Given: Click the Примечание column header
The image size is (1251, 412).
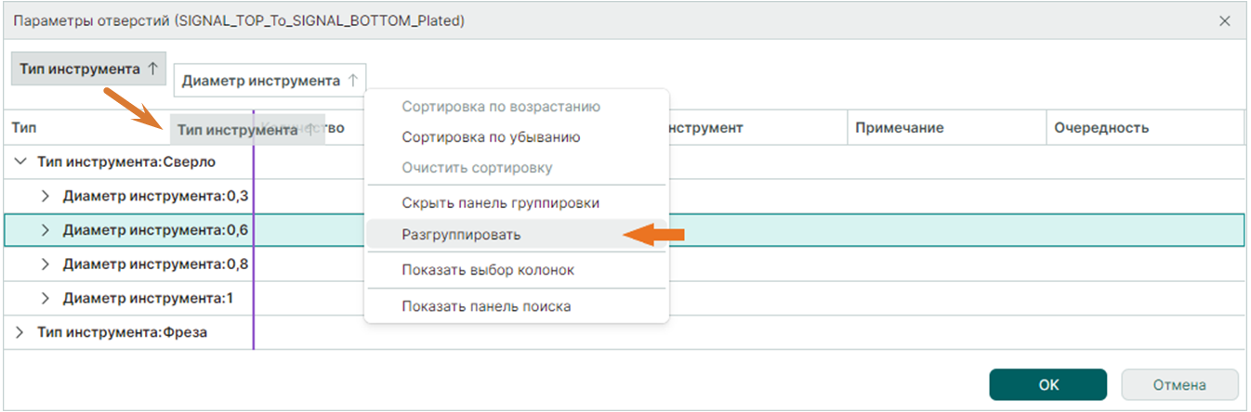Looking at the screenshot, I should tap(946, 128).
